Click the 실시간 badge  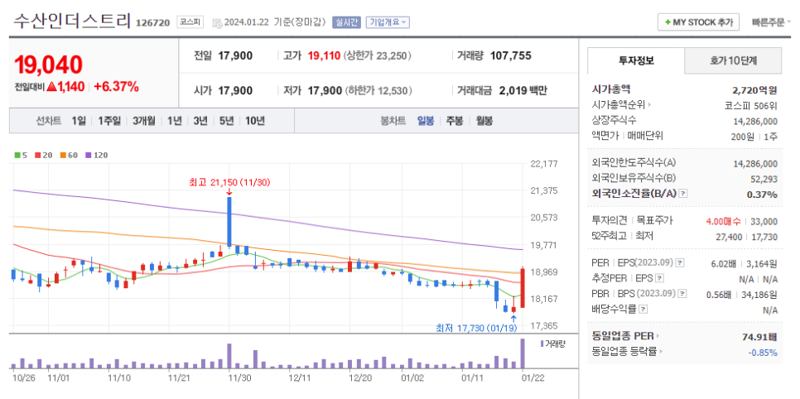347,22
